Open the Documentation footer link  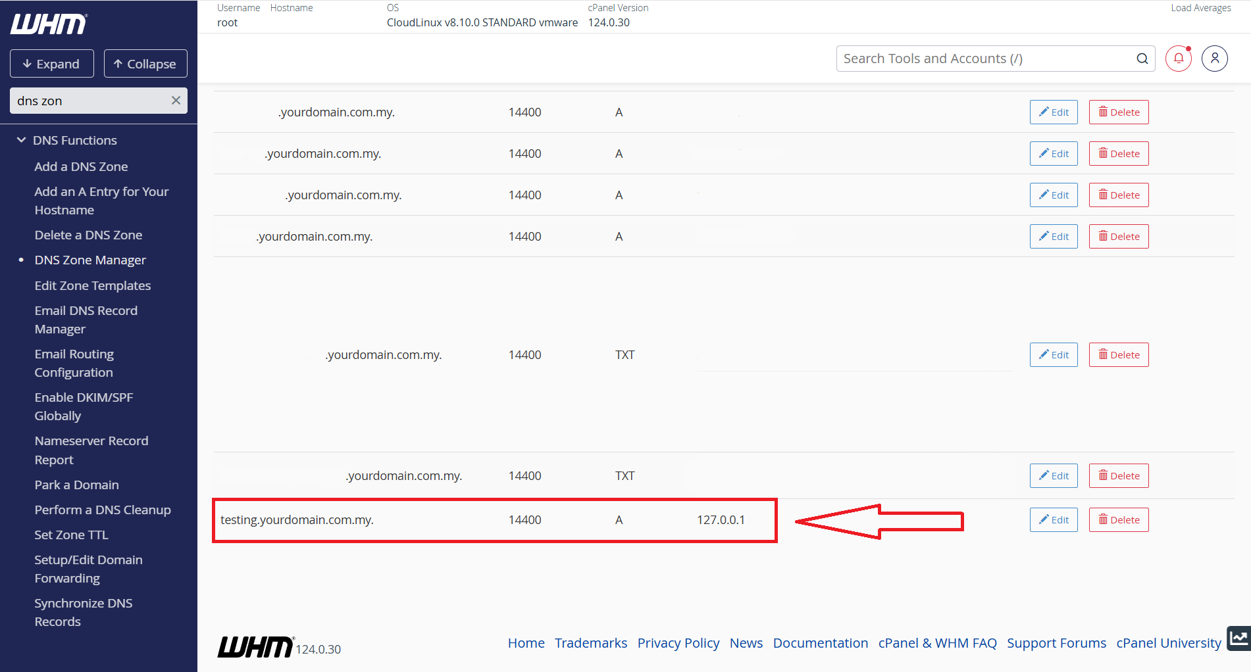(820, 643)
